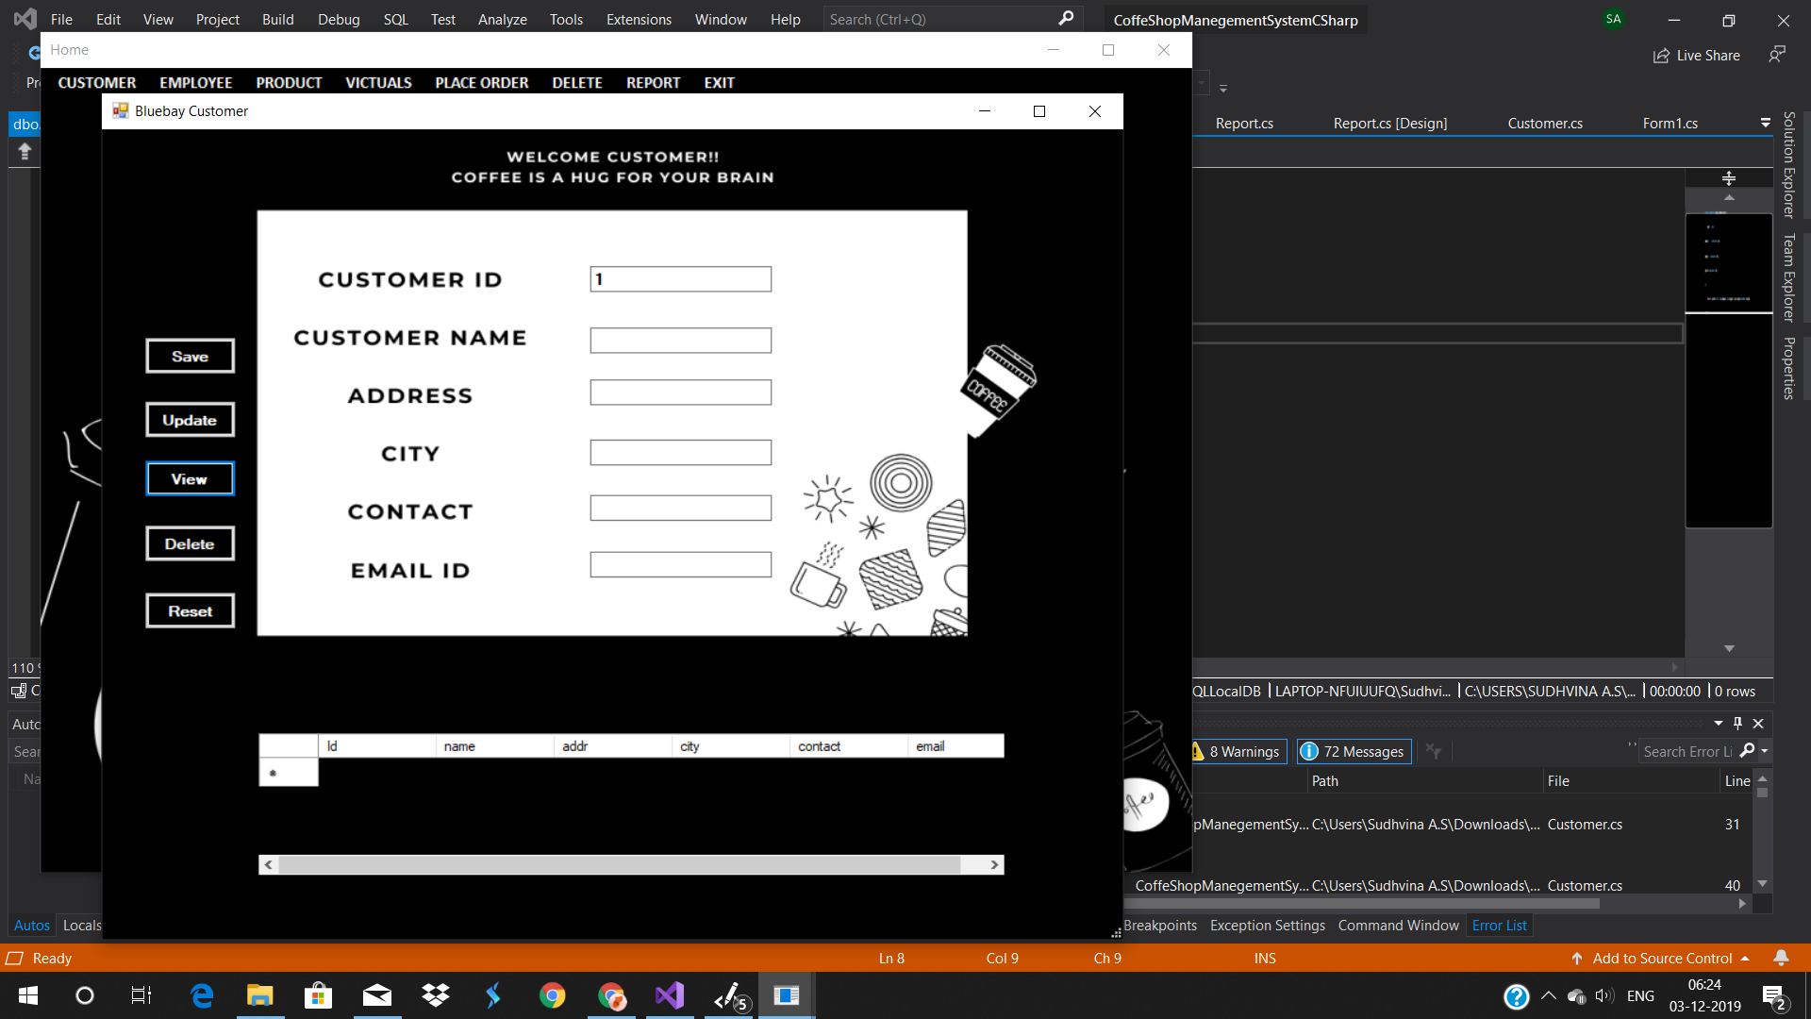Image resolution: width=1811 pixels, height=1019 pixels.
Task: Switch to the Customer.cs tab
Action: (1544, 124)
